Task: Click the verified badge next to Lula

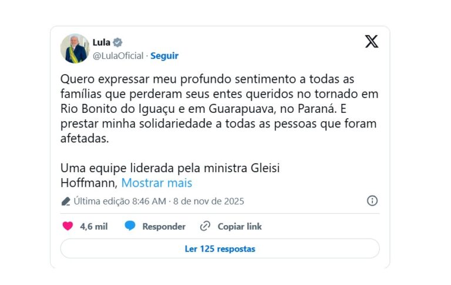Action: click(x=118, y=42)
